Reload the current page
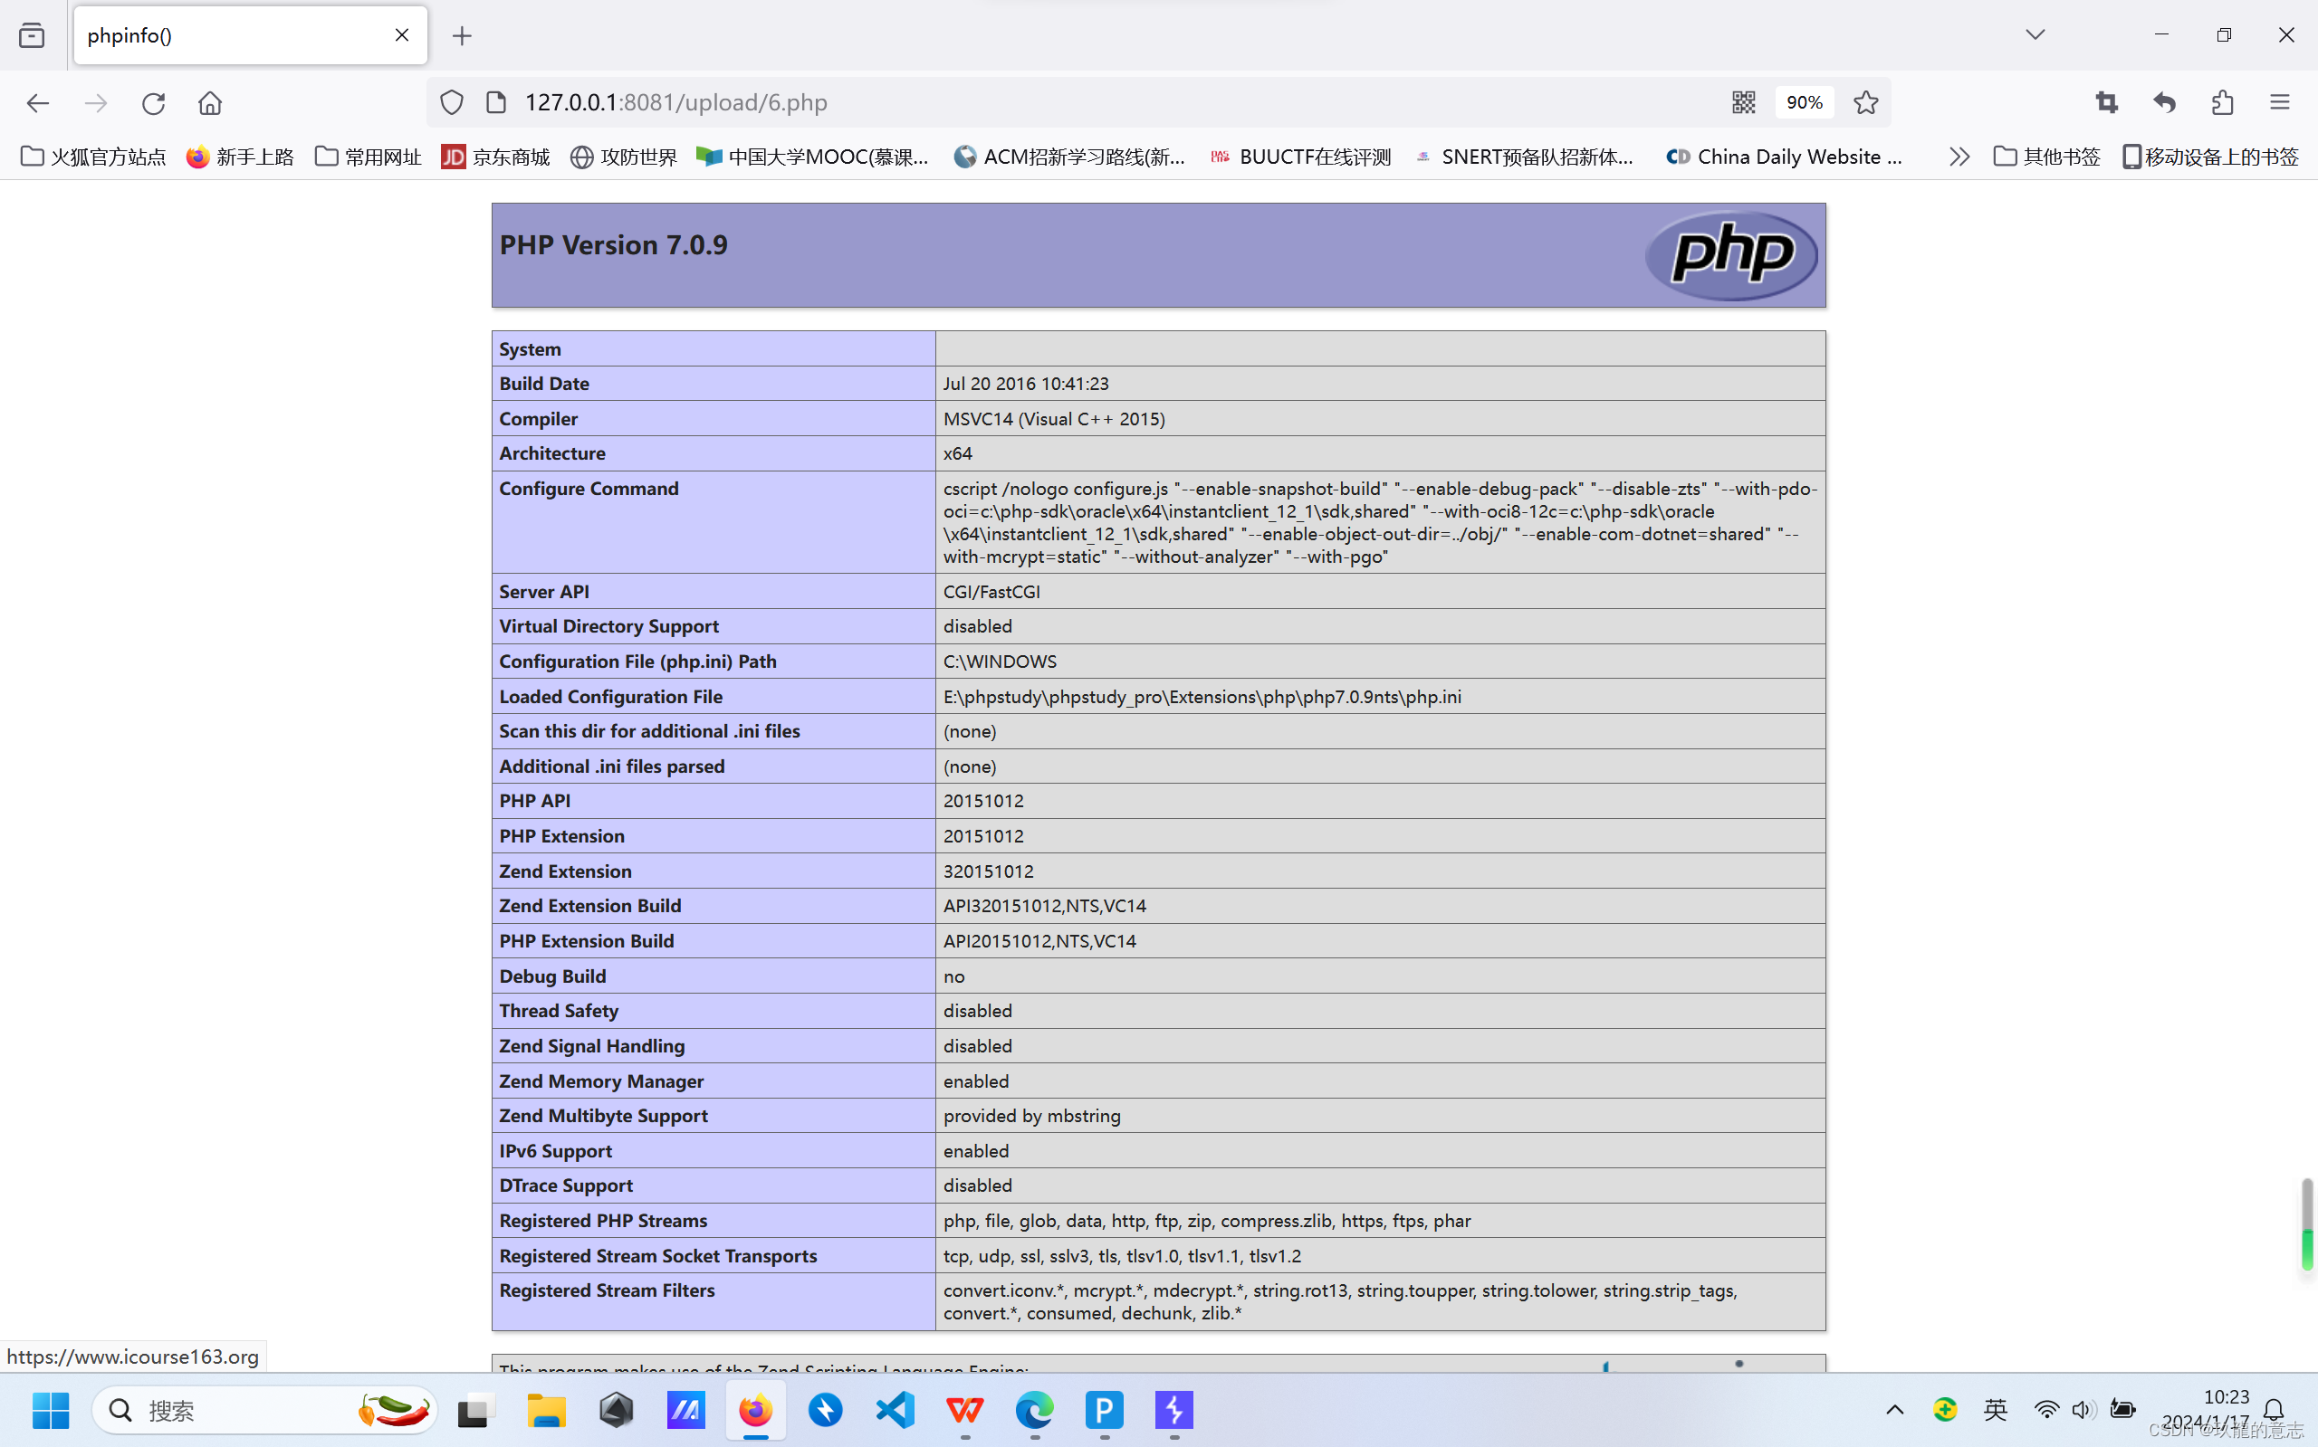This screenshot has width=2318, height=1447. (153, 102)
